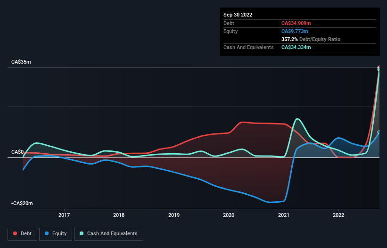387x248 pixels.
Task: Click the blue Equity legend dot
Action: 47,233
